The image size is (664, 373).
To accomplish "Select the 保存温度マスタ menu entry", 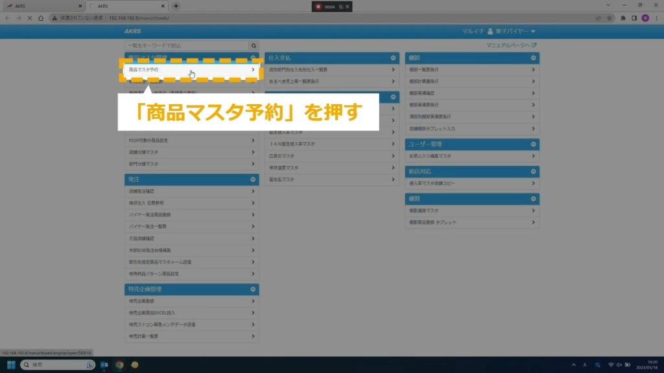I will [331, 168].
